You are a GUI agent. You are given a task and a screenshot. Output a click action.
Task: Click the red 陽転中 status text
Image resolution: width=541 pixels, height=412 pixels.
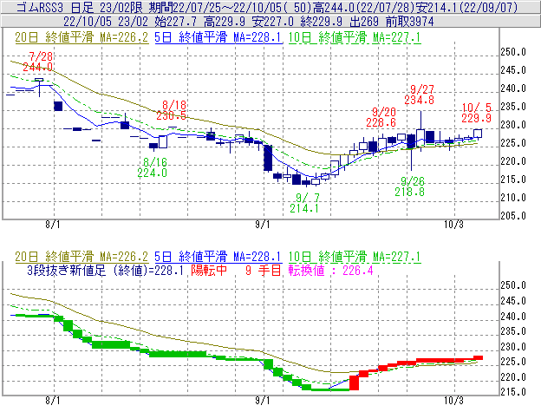pos(209,270)
